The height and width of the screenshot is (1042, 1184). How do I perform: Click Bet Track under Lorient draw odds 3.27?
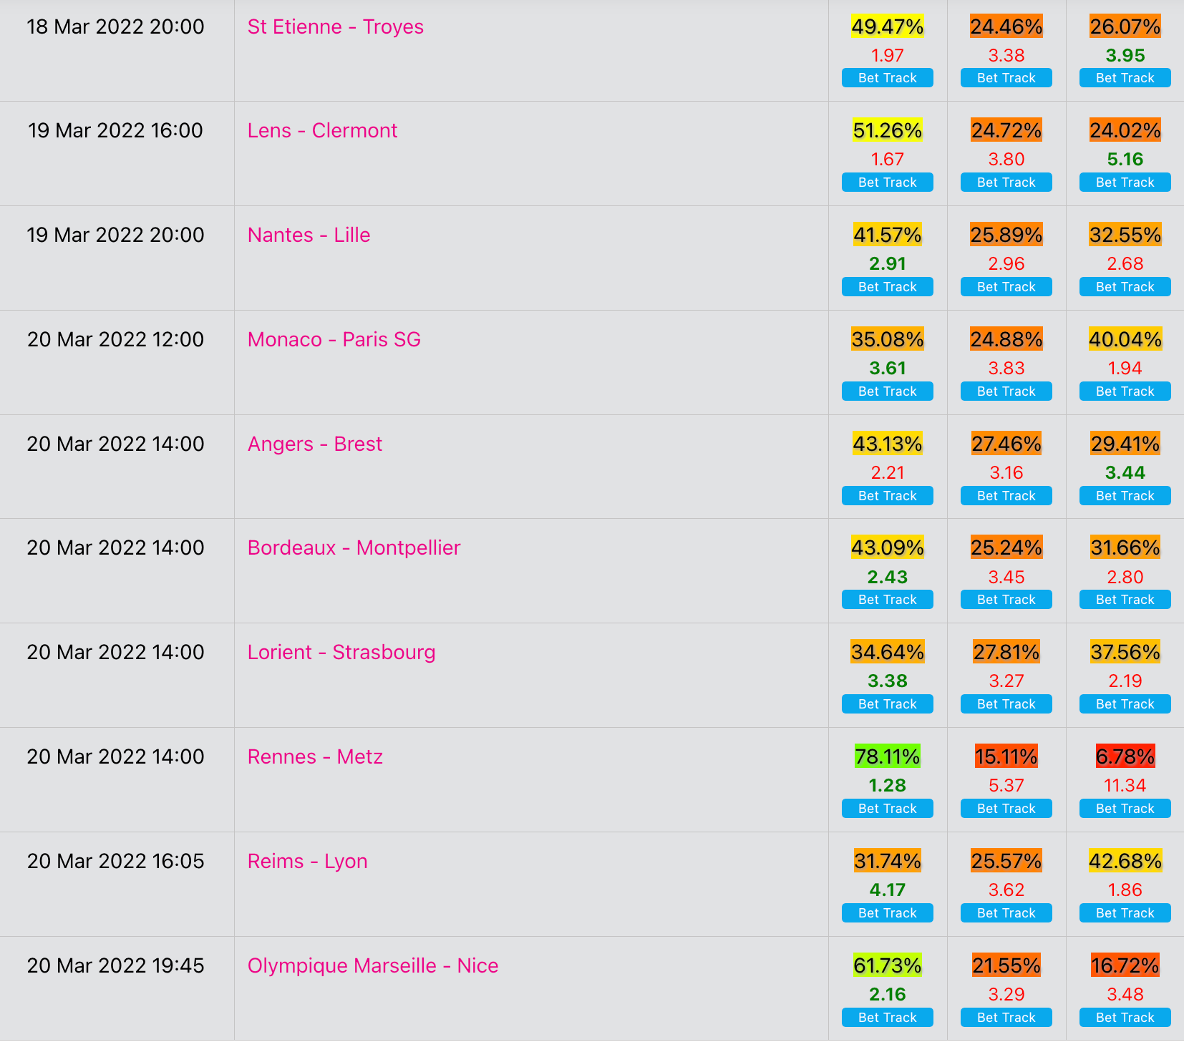[x=1006, y=704]
